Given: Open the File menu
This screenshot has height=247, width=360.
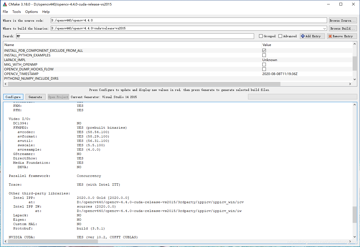Looking at the screenshot, I should 5,12.
